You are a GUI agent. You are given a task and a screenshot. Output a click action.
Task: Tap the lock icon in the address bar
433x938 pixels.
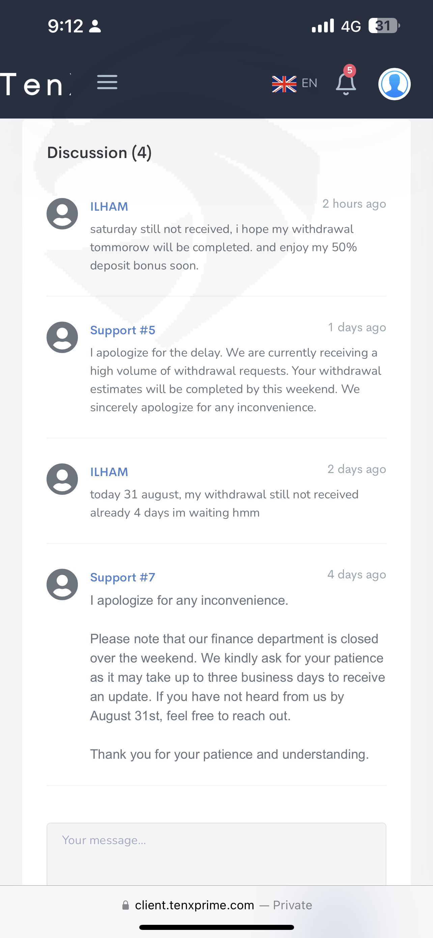125,905
